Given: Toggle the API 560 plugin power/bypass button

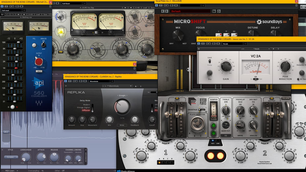Looking at the screenshot, I should point(2,6).
